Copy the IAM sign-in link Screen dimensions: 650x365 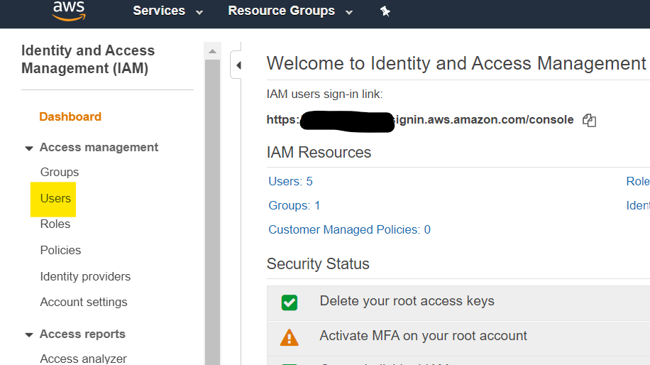(589, 120)
